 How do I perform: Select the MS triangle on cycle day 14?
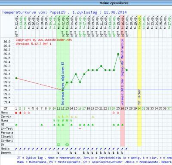[x=71, y=125]
